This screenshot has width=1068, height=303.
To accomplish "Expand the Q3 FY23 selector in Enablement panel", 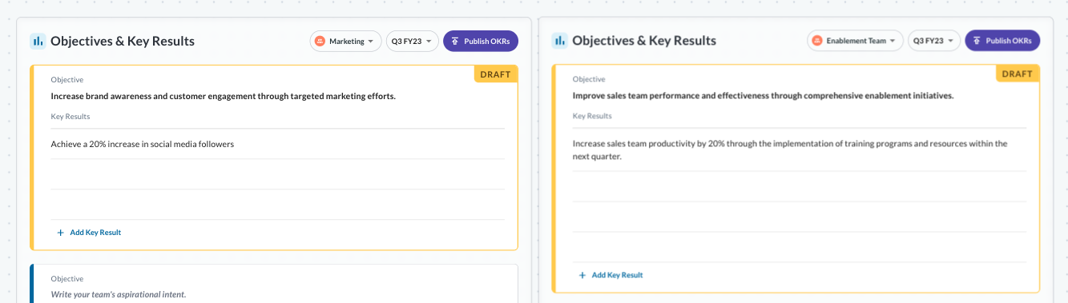I will pyautogui.click(x=934, y=40).
